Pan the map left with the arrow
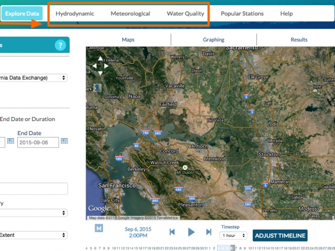Screen dimensions: 335x251 94,66
